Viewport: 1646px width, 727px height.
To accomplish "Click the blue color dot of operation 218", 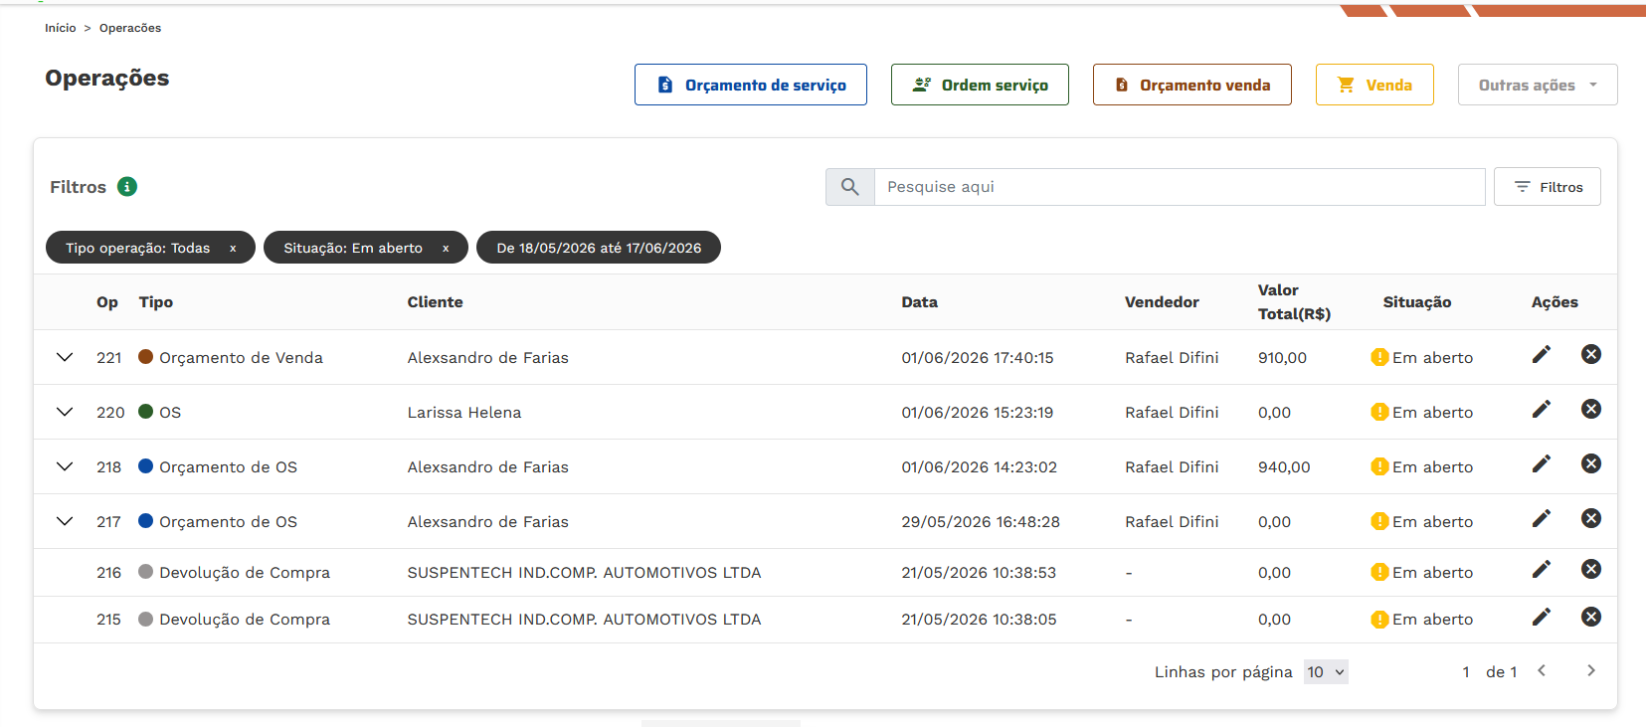I will [145, 465].
